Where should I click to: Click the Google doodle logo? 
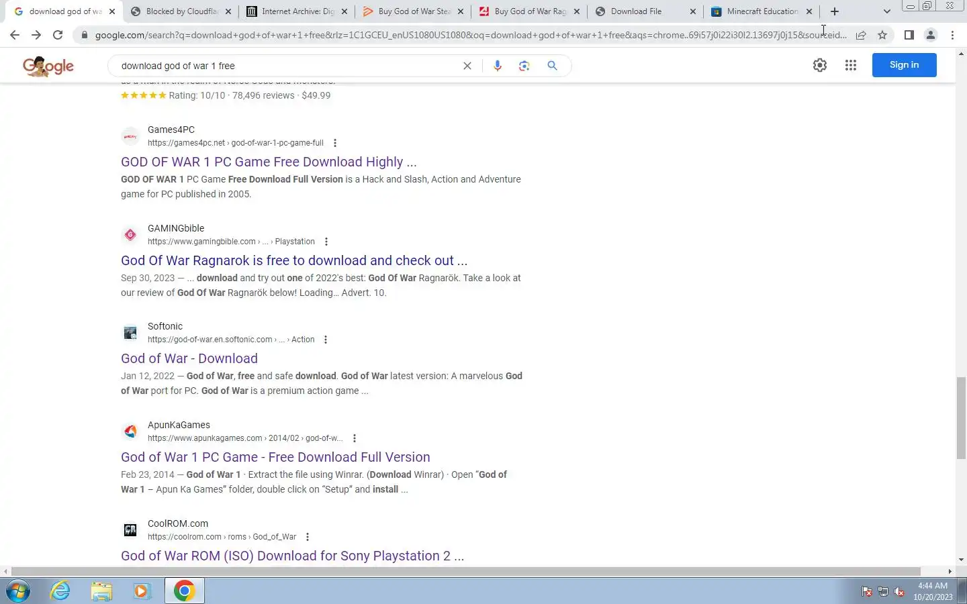point(48,66)
